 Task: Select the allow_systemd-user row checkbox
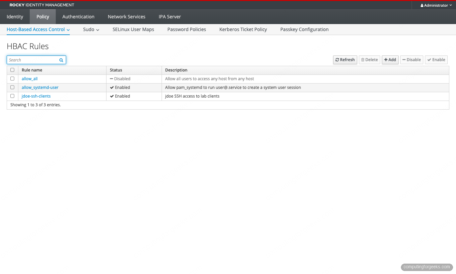[12, 87]
